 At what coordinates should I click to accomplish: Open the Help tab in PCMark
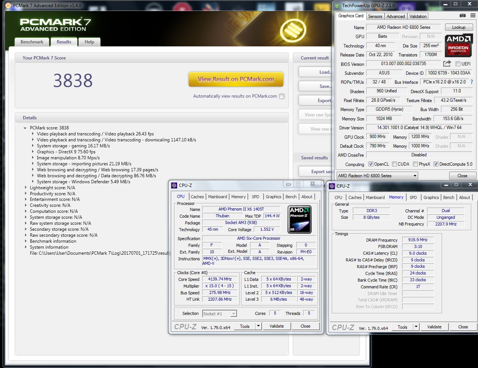pos(89,42)
